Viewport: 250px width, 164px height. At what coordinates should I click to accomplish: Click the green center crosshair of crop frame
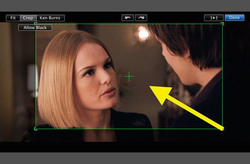point(129,76)
